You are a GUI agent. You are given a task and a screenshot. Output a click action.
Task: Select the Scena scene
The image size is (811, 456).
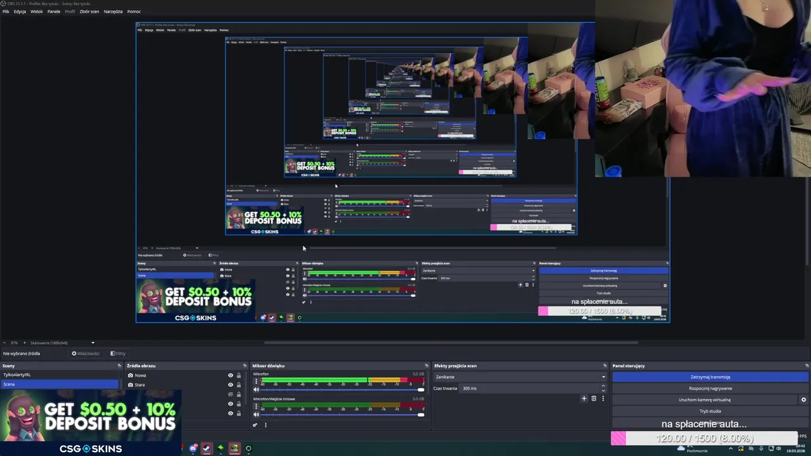point(60,384)
